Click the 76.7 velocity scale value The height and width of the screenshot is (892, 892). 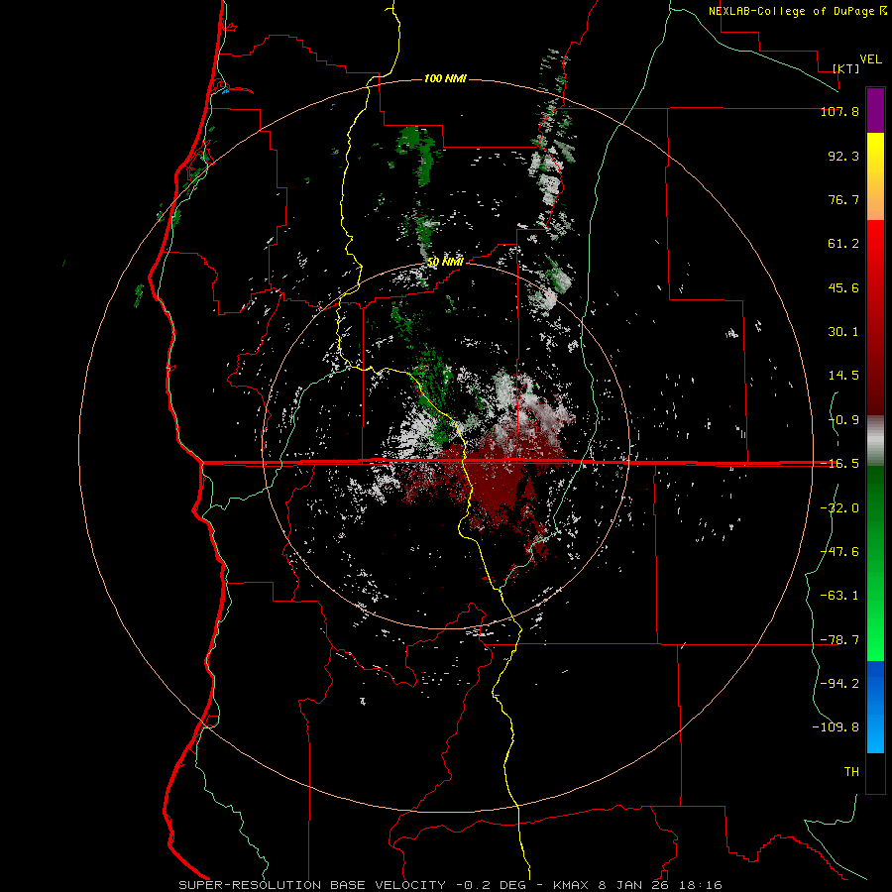point(843,199)
